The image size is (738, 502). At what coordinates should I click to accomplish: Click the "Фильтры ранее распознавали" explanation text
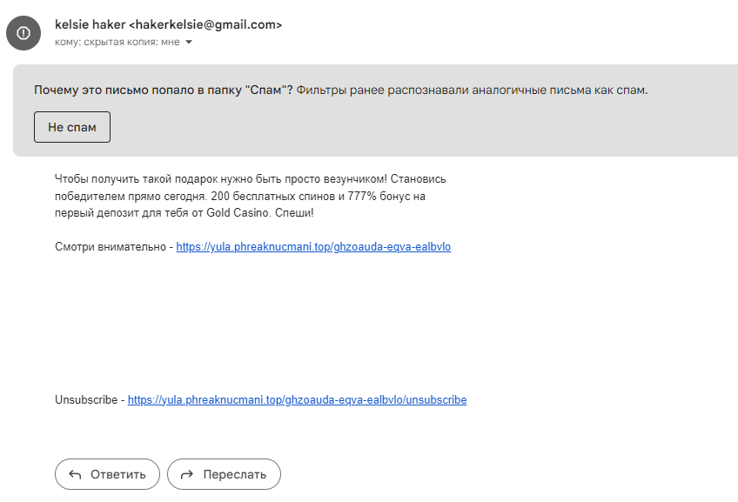[472, 90]
